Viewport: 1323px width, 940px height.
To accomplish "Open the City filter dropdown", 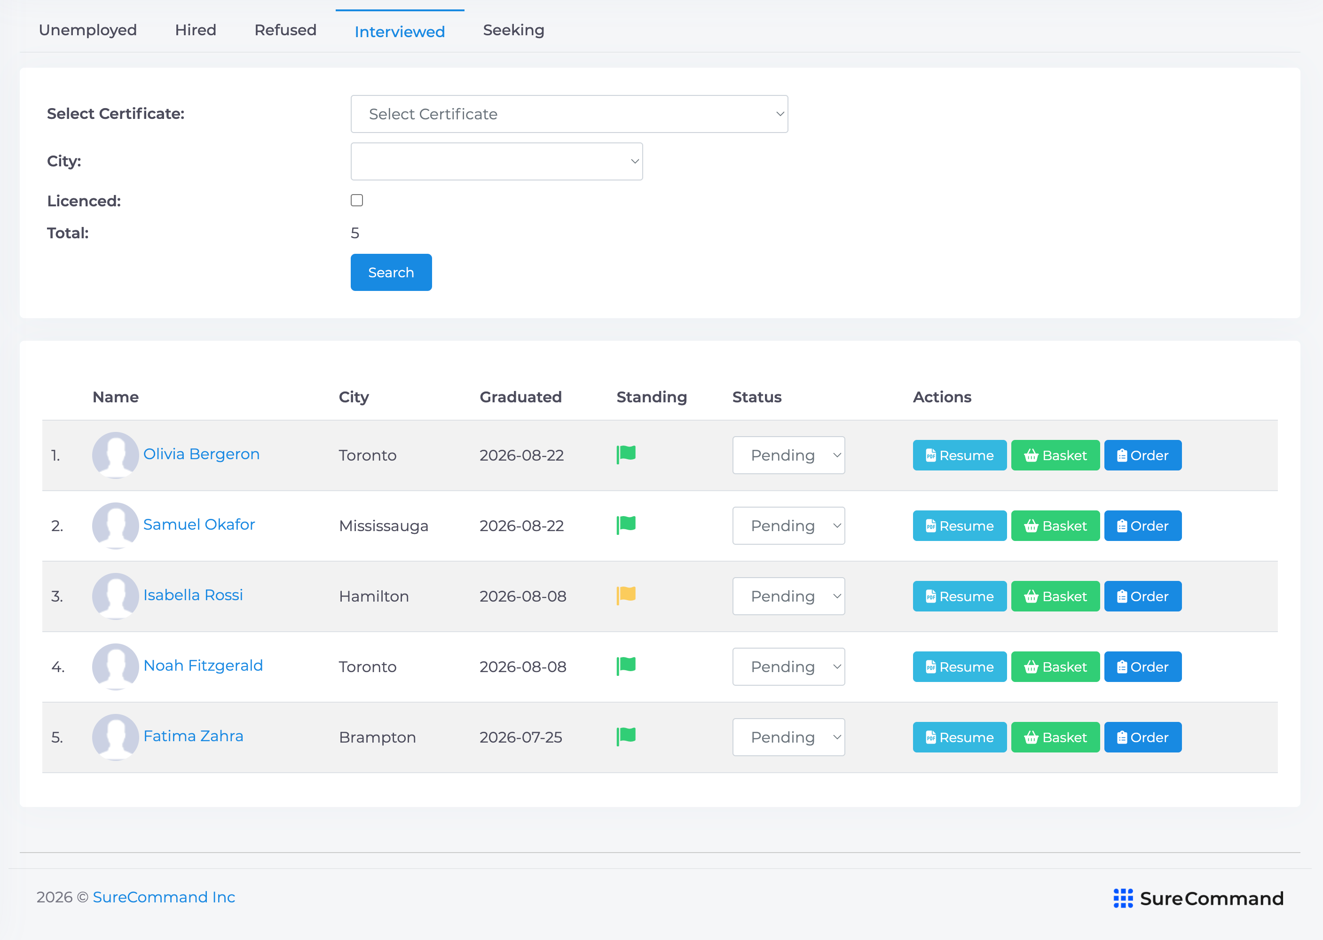I will (497, 162).
